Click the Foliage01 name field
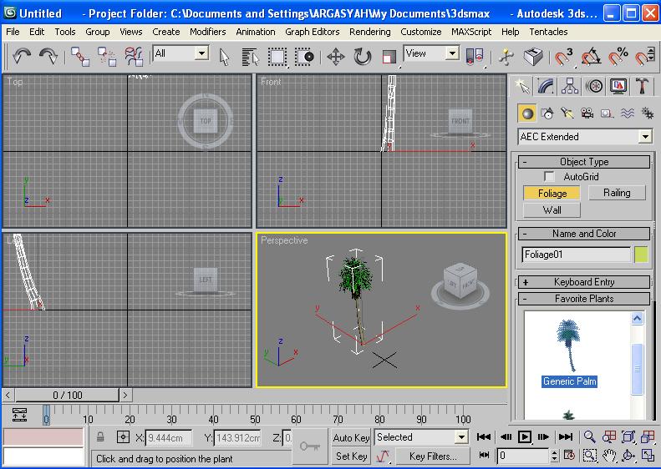This screenshot has width=661, height=469. tap(576, 255)
